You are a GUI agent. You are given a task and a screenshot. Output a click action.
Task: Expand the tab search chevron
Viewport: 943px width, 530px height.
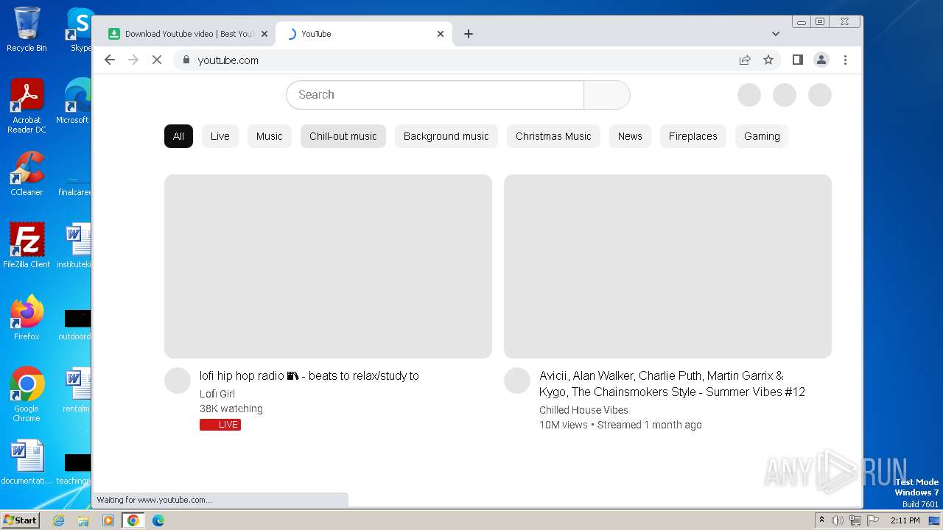[775, 34]
